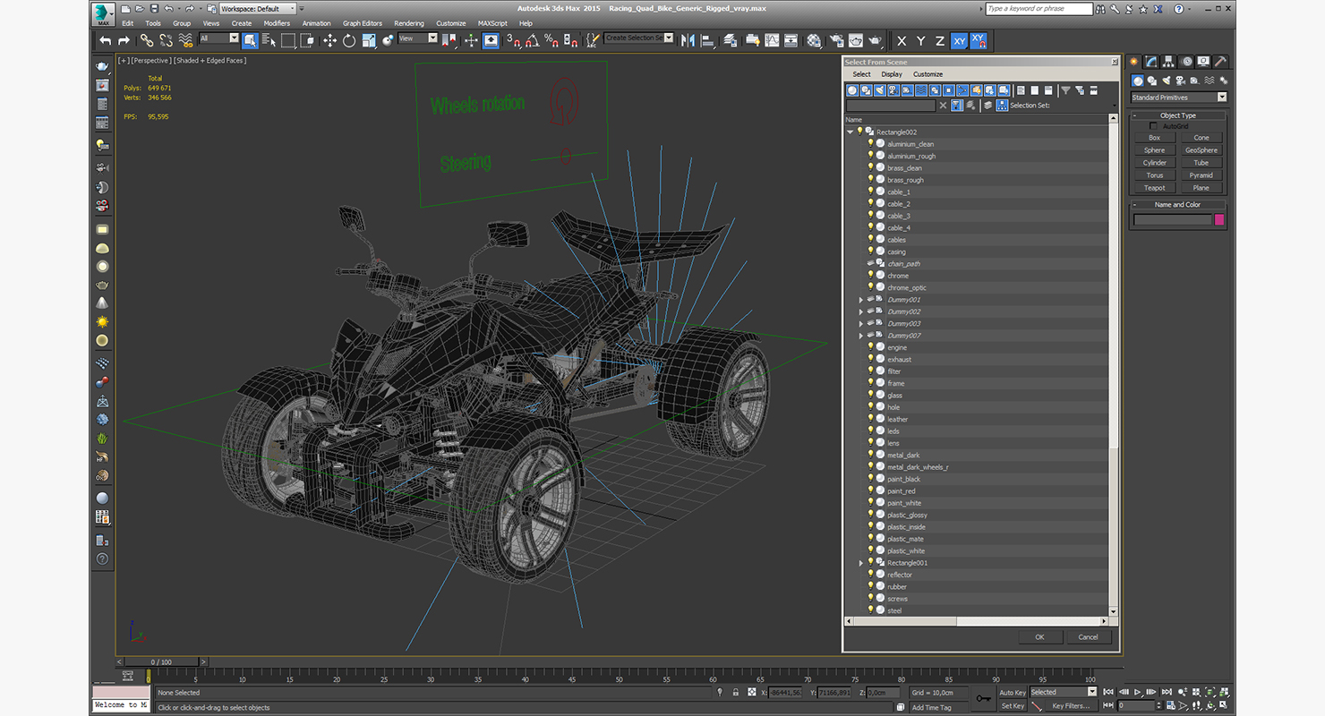Click the object name field in Name and Color
The width and height of the screenshot is (1325, 716).
(x=1172, y=219)
